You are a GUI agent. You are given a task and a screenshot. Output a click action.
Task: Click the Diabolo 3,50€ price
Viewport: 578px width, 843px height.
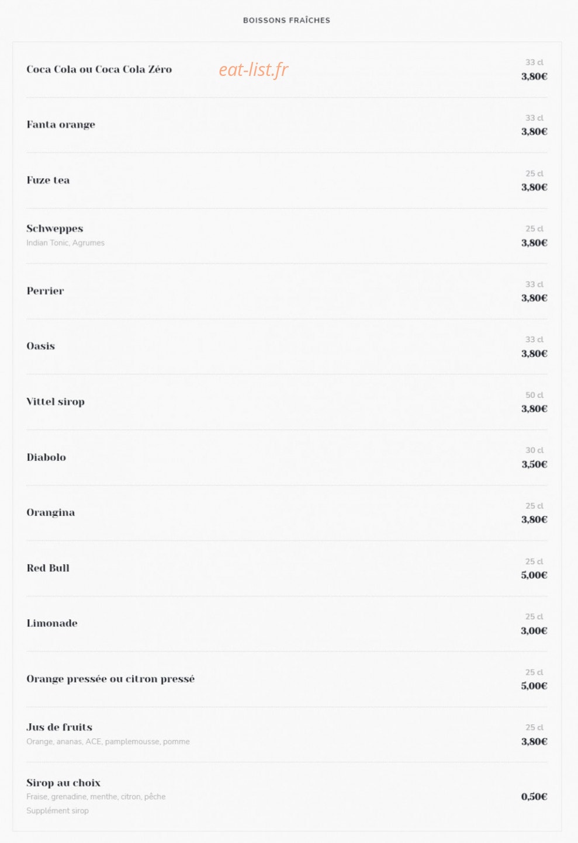click(x=534, y=464)
